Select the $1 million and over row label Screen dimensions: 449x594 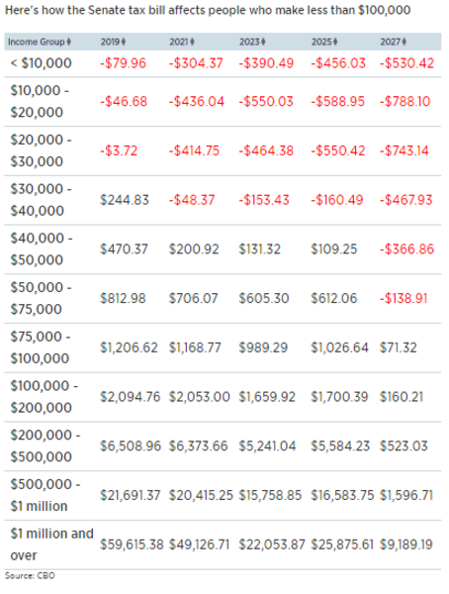pos(51,544)
